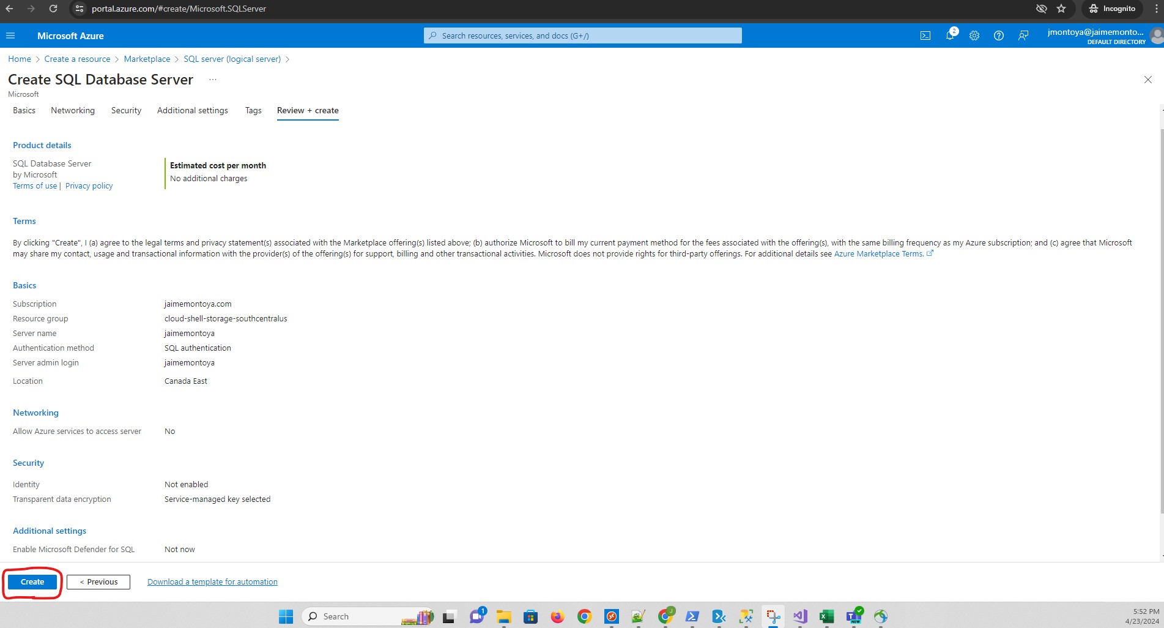Switch to the Basics tab
Viewport: 1164px width, 628px height.
24,110
